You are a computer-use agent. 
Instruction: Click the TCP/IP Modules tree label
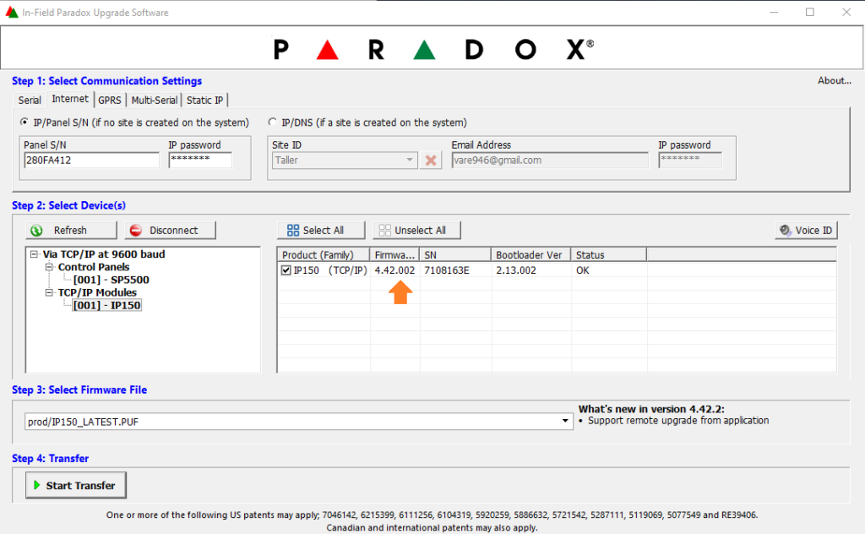(97, 292)
